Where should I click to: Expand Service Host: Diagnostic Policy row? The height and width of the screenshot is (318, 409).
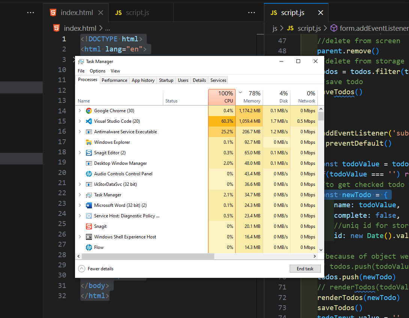[x=80, y=216]
